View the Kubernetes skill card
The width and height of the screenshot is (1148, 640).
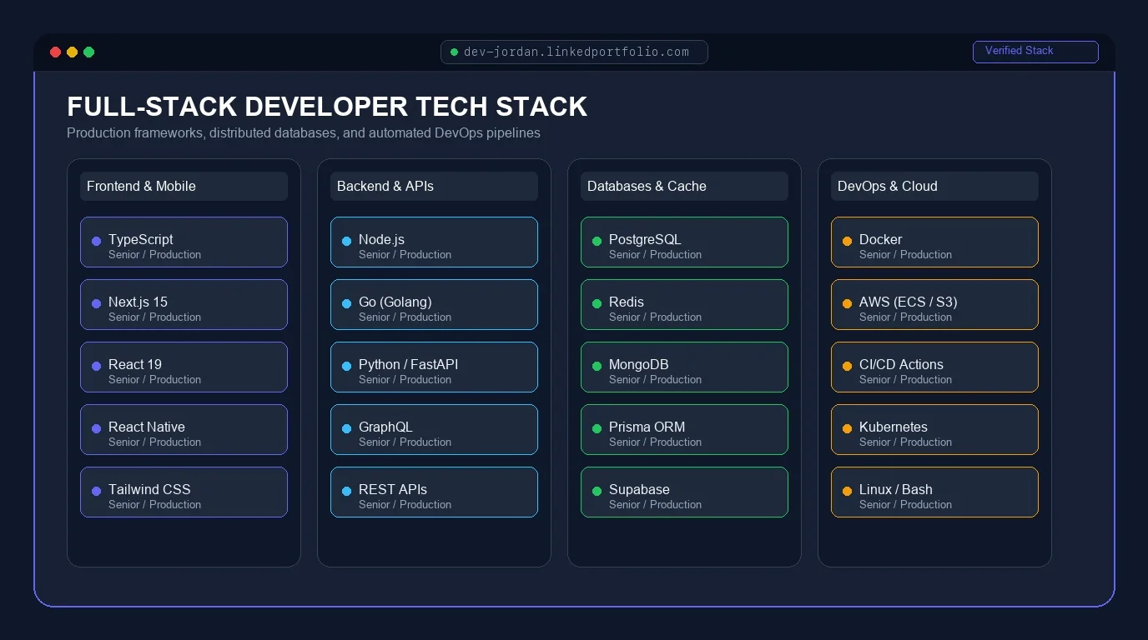click(x=934, y=429)
